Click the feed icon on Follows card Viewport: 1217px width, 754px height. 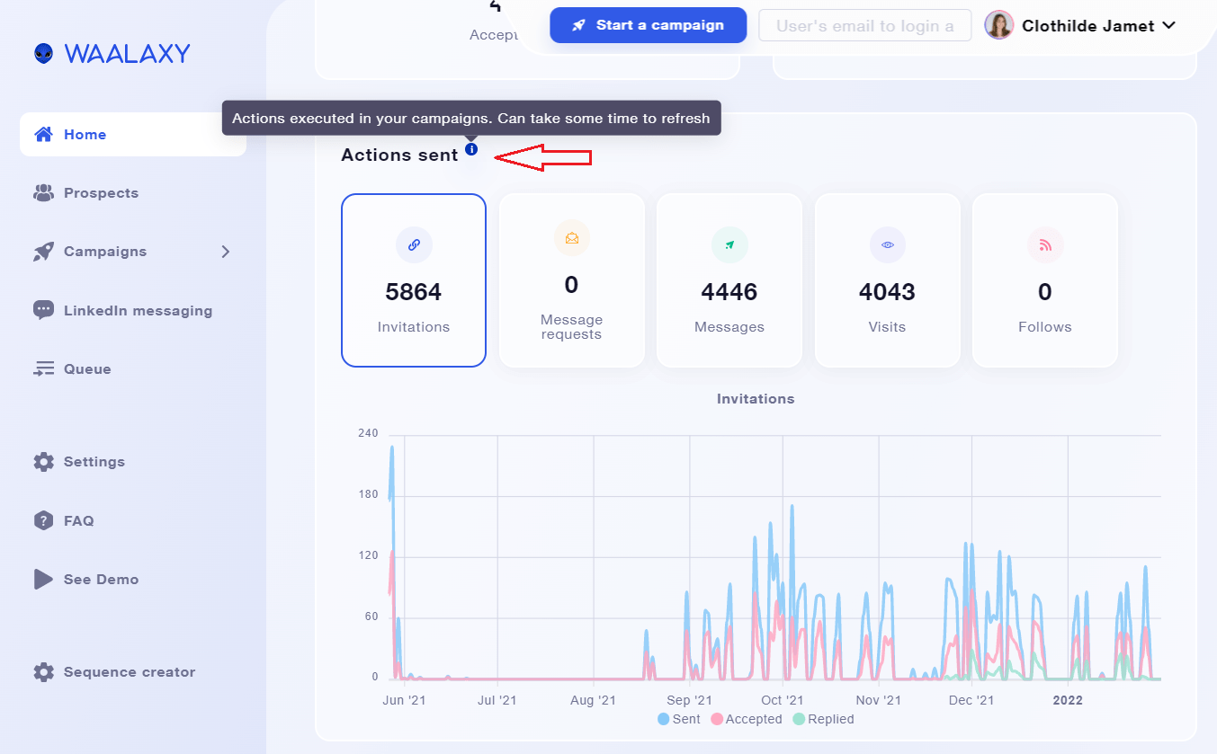[x=1045, y=244]
